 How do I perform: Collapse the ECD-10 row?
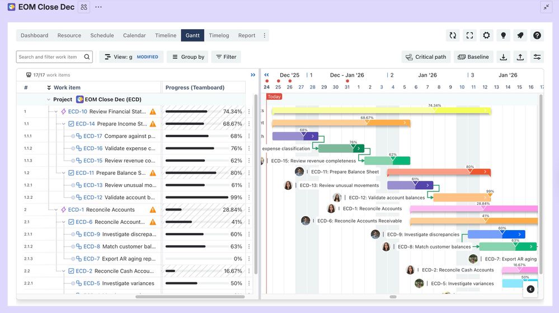(x=56, y=112)
